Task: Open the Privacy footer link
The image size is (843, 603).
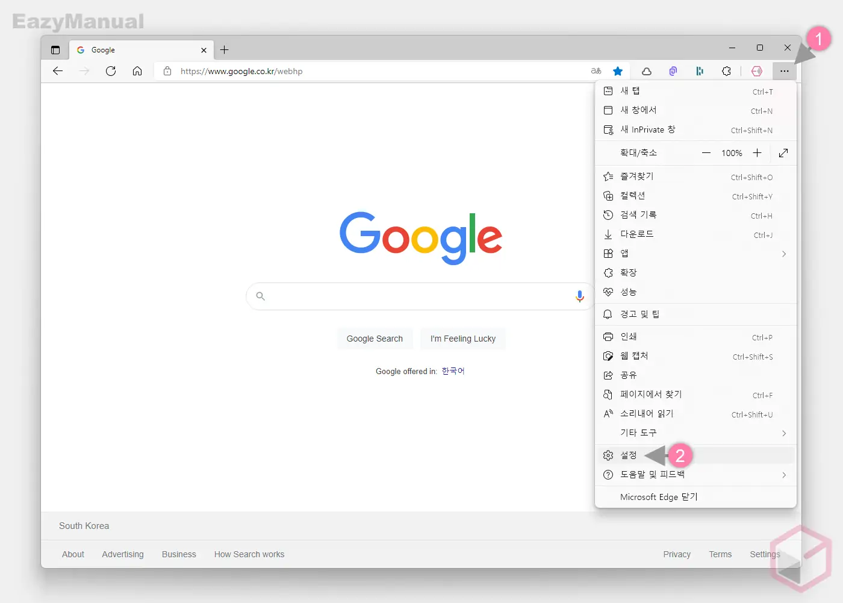Action: 677,554
